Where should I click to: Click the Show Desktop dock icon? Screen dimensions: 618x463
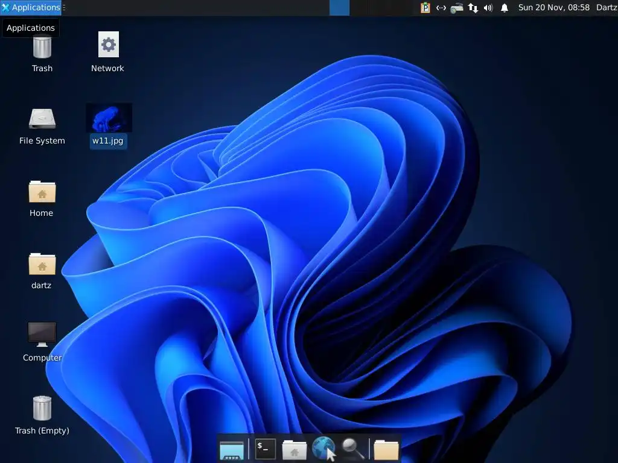click(x=232, y=450)
